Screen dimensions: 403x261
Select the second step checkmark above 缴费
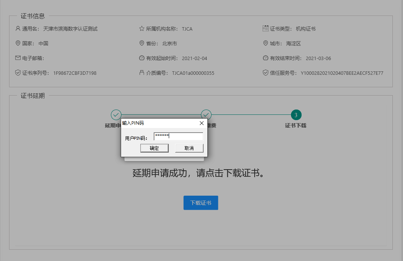coord(206,114)
